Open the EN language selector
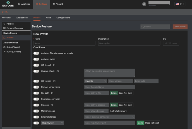 pyautogui.click(x=180, y=4)
